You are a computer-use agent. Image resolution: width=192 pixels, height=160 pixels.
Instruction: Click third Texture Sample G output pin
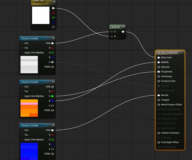click(52, 140)
